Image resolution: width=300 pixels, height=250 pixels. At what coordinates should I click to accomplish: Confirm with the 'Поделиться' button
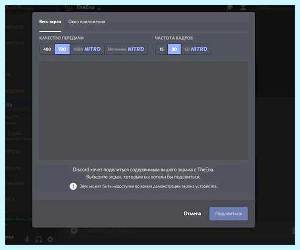(228, 214)
